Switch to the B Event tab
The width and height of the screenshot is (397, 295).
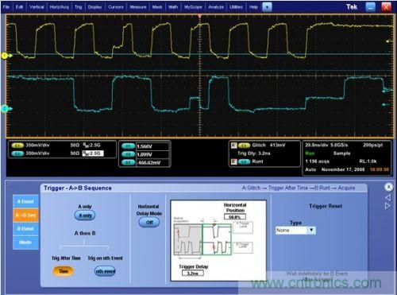click(25, 229)
